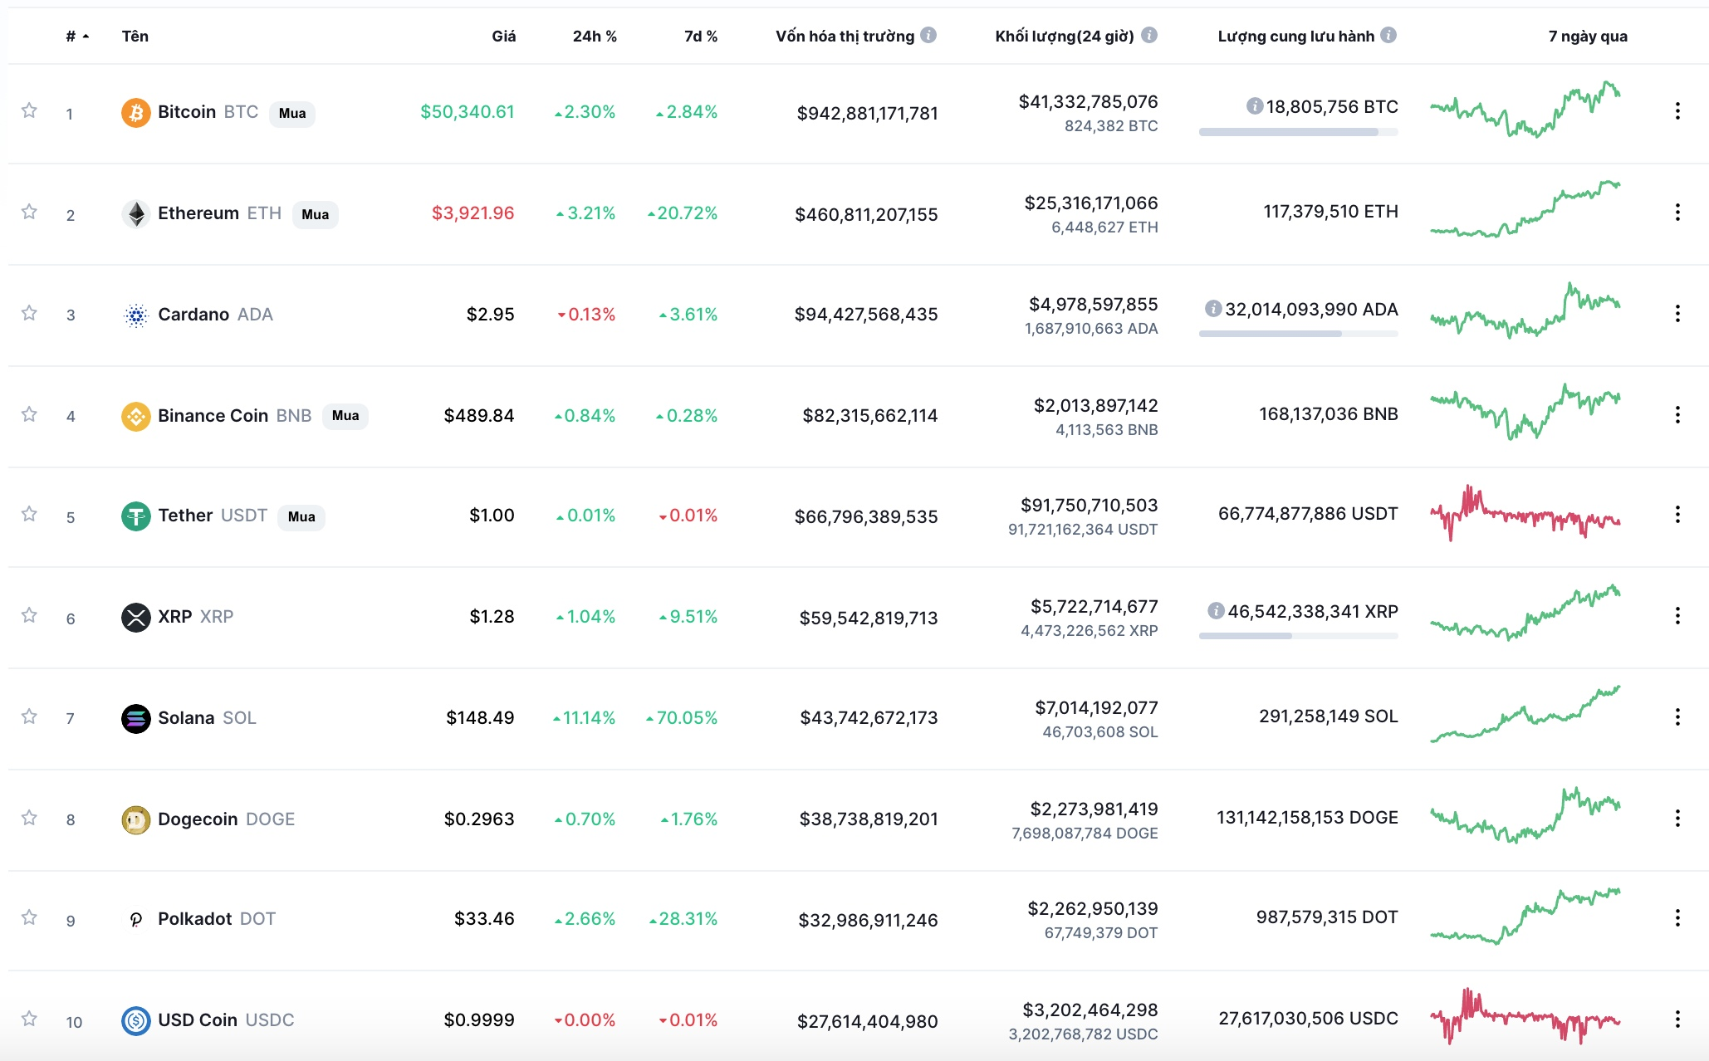Toggle the Cardano watchlist star
Screen dimensions: 1709x1061
29,313
